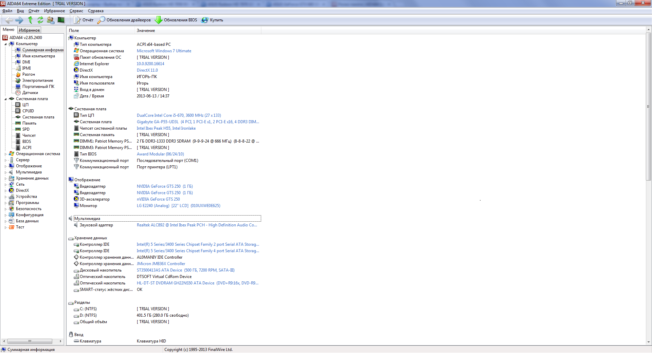The height and width of the screenshot is (353, 652).
Task: Open the Файл menu
Action: pyautogui.click(x=7, y=11)
